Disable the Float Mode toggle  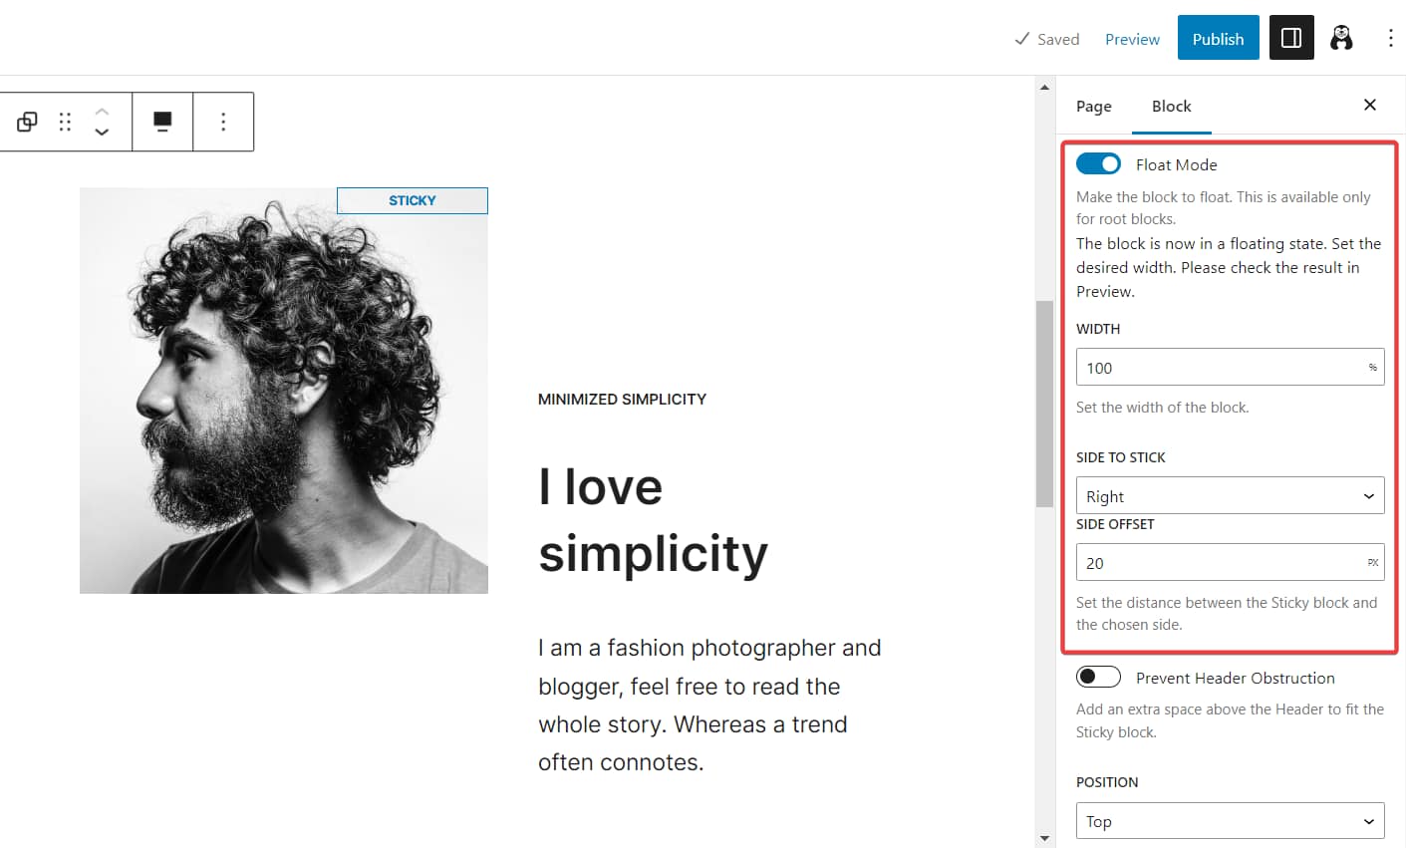[x=1099, y=163]
